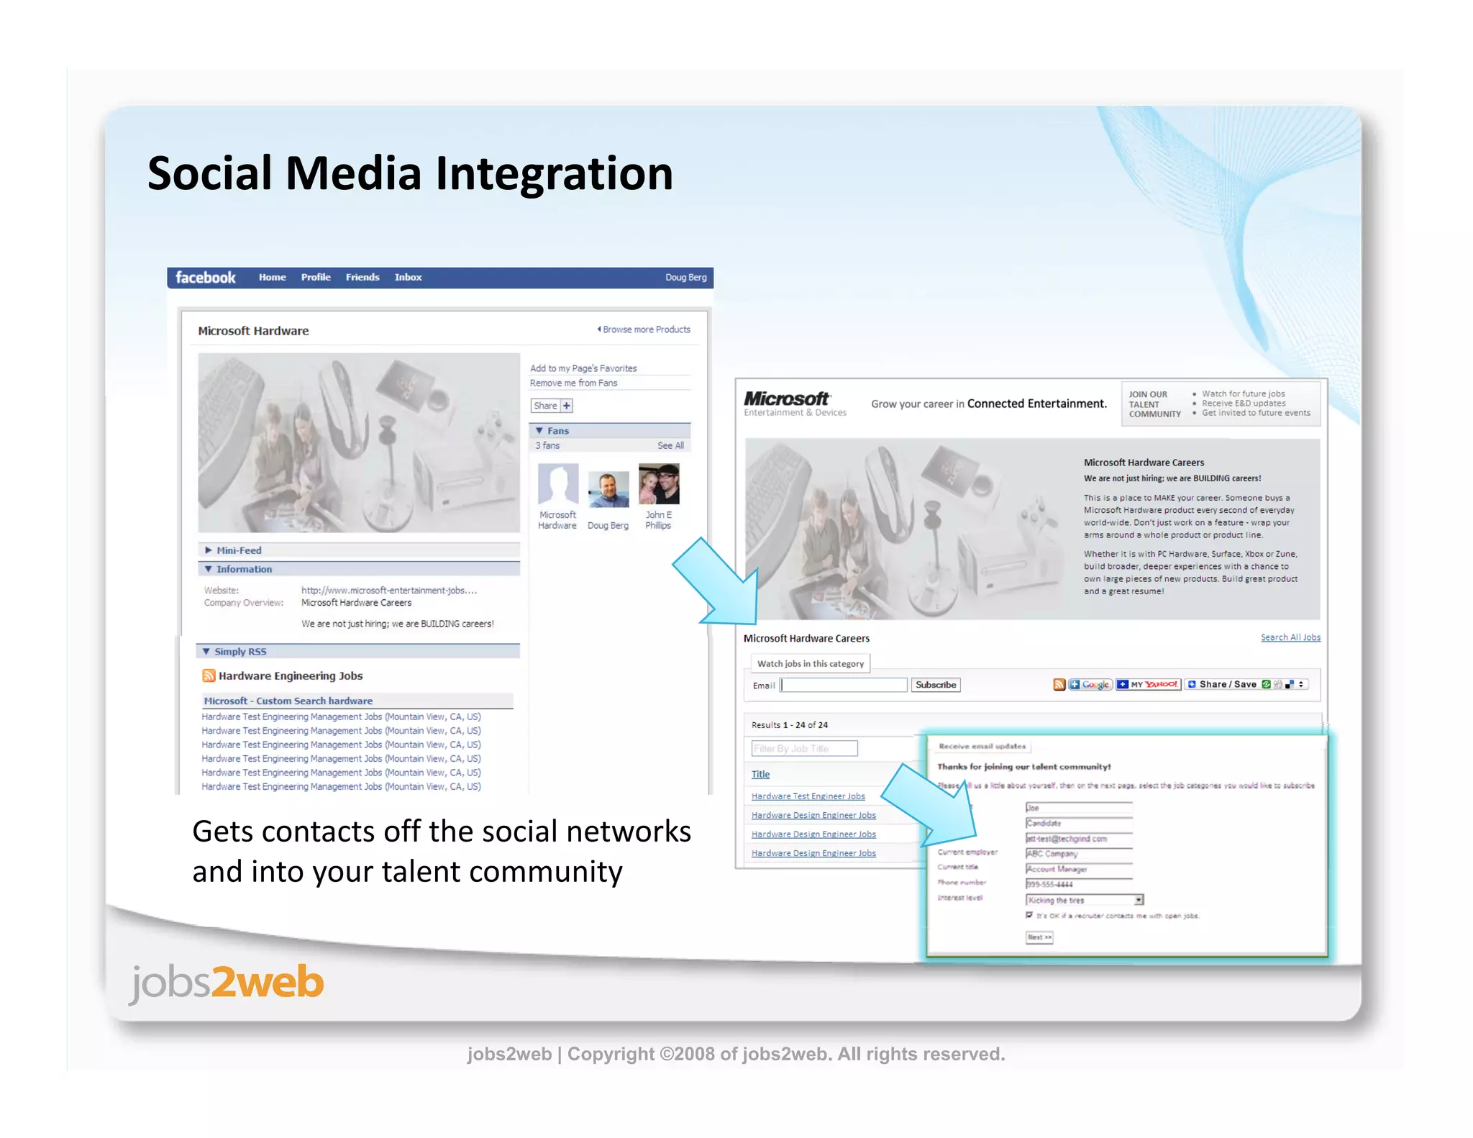Open the Profile menu in Facebook header
This screenshot has width=1473, height=1138.
click(x=316, y=278)
